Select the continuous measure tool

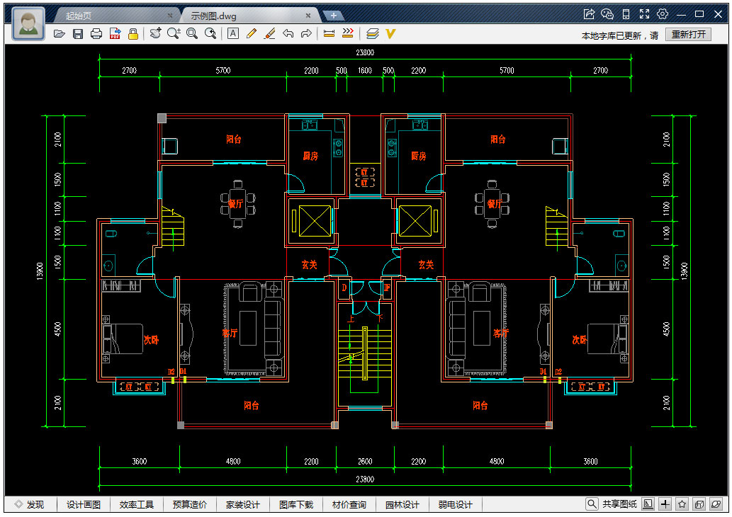348,33
